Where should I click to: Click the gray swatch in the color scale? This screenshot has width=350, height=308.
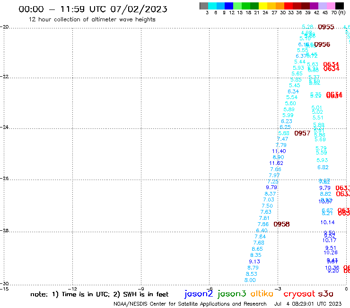tap(204, 6)
